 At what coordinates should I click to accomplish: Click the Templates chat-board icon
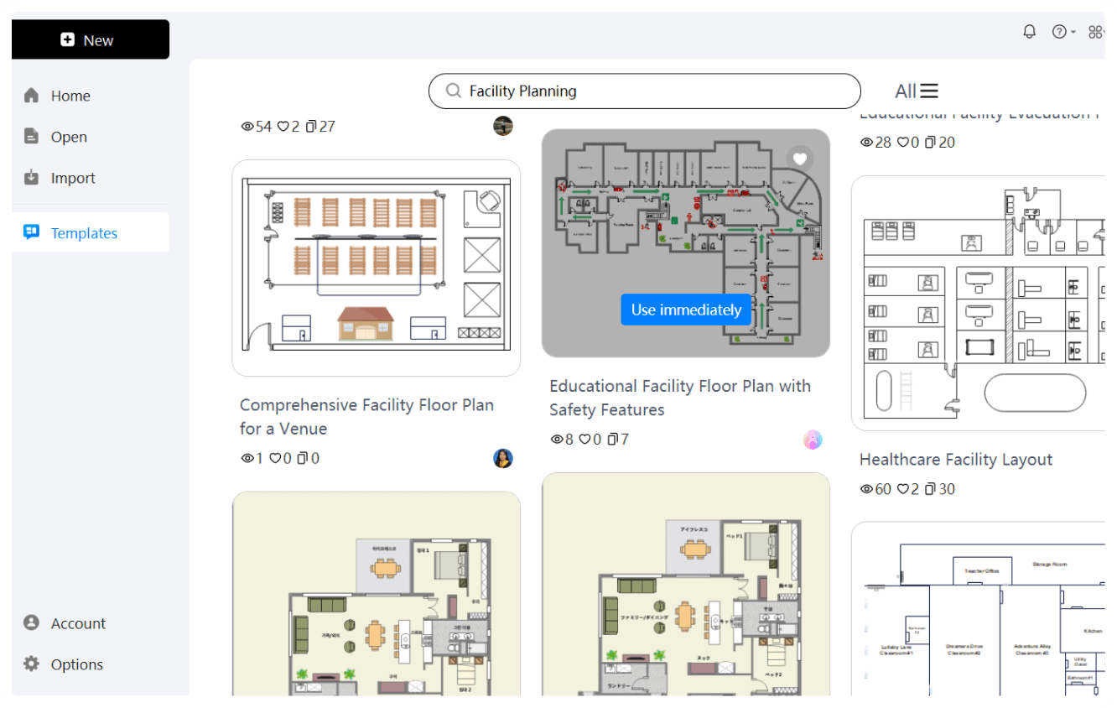point(32,232)
